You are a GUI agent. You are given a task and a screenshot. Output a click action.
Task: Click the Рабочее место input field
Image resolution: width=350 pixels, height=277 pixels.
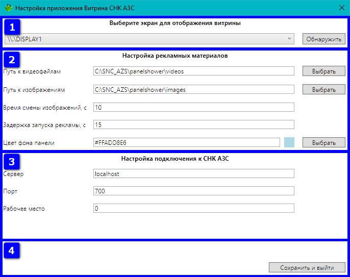tap(194, 208)
